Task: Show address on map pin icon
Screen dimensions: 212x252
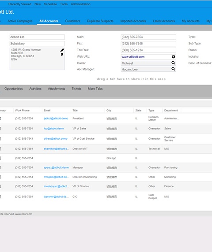Action: click(62, 55)
